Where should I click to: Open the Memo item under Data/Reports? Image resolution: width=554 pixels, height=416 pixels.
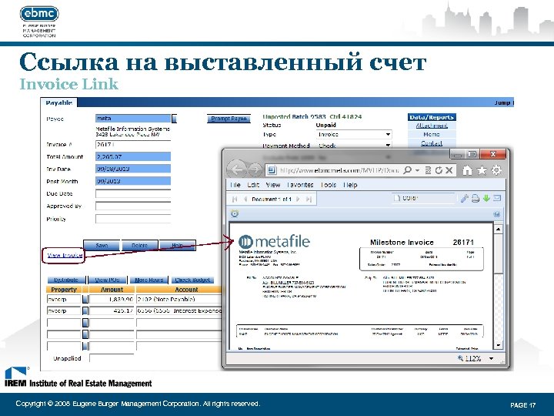point(432,134)
